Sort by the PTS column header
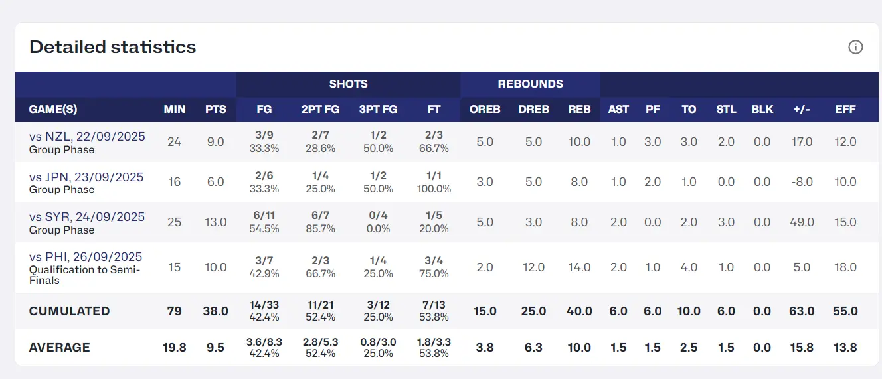882x379 pixels. [216, 109]
